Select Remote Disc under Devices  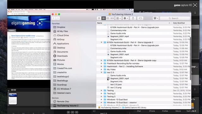point(63,102)
